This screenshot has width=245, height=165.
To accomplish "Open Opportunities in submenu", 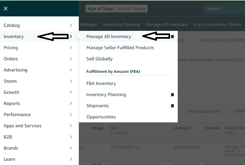I will 101,117.
